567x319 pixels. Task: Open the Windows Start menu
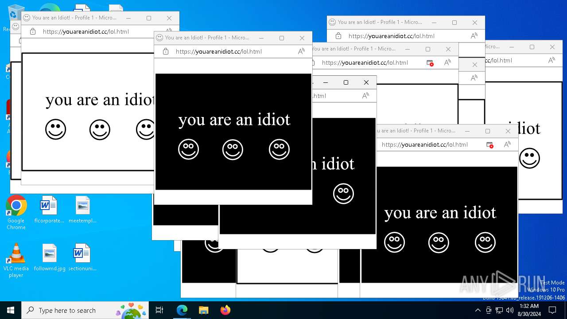(x=11, y=310)
